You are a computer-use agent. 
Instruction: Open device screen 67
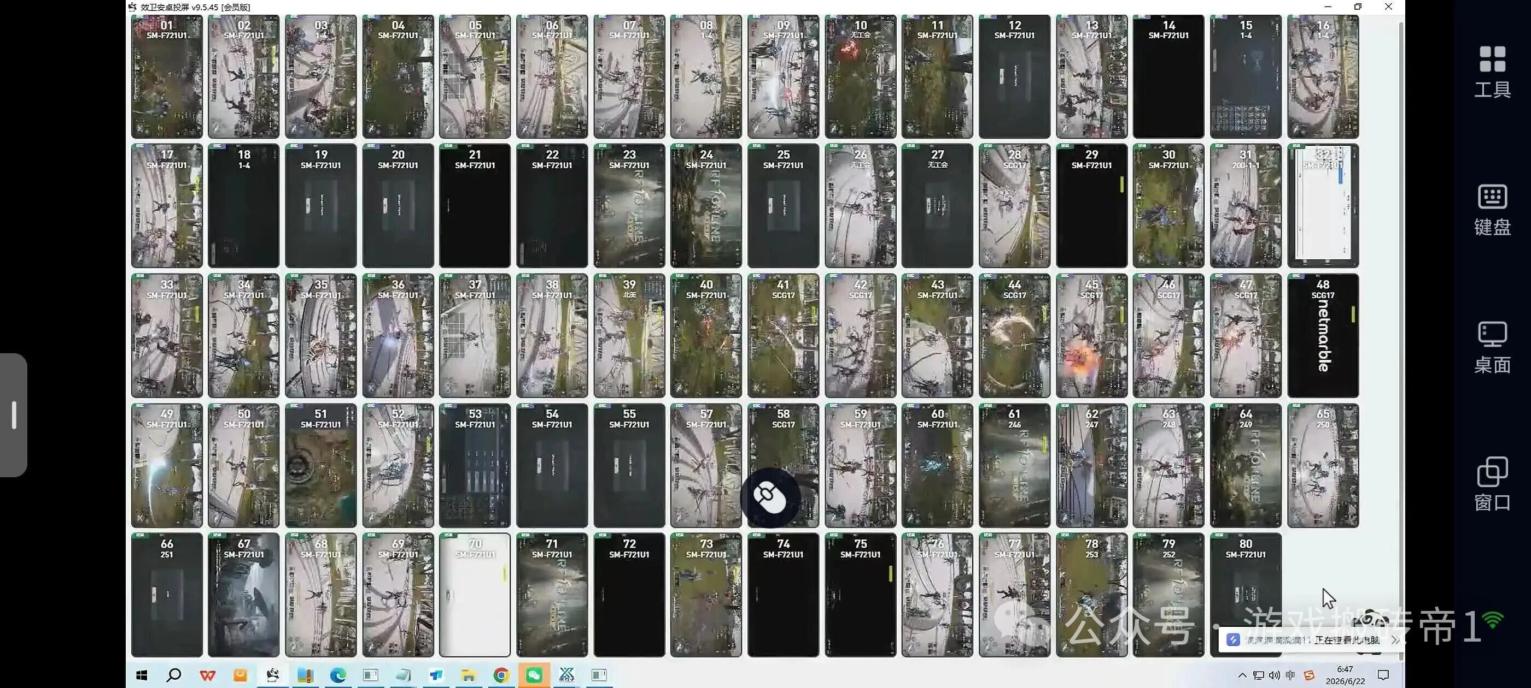click(x=244, y=595)
